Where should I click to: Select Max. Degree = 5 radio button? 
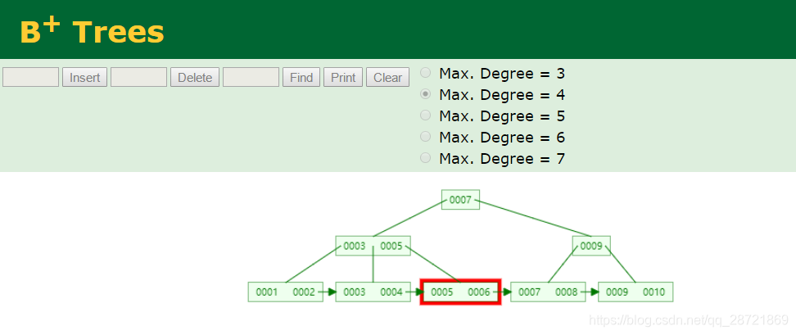coord(426,115)
